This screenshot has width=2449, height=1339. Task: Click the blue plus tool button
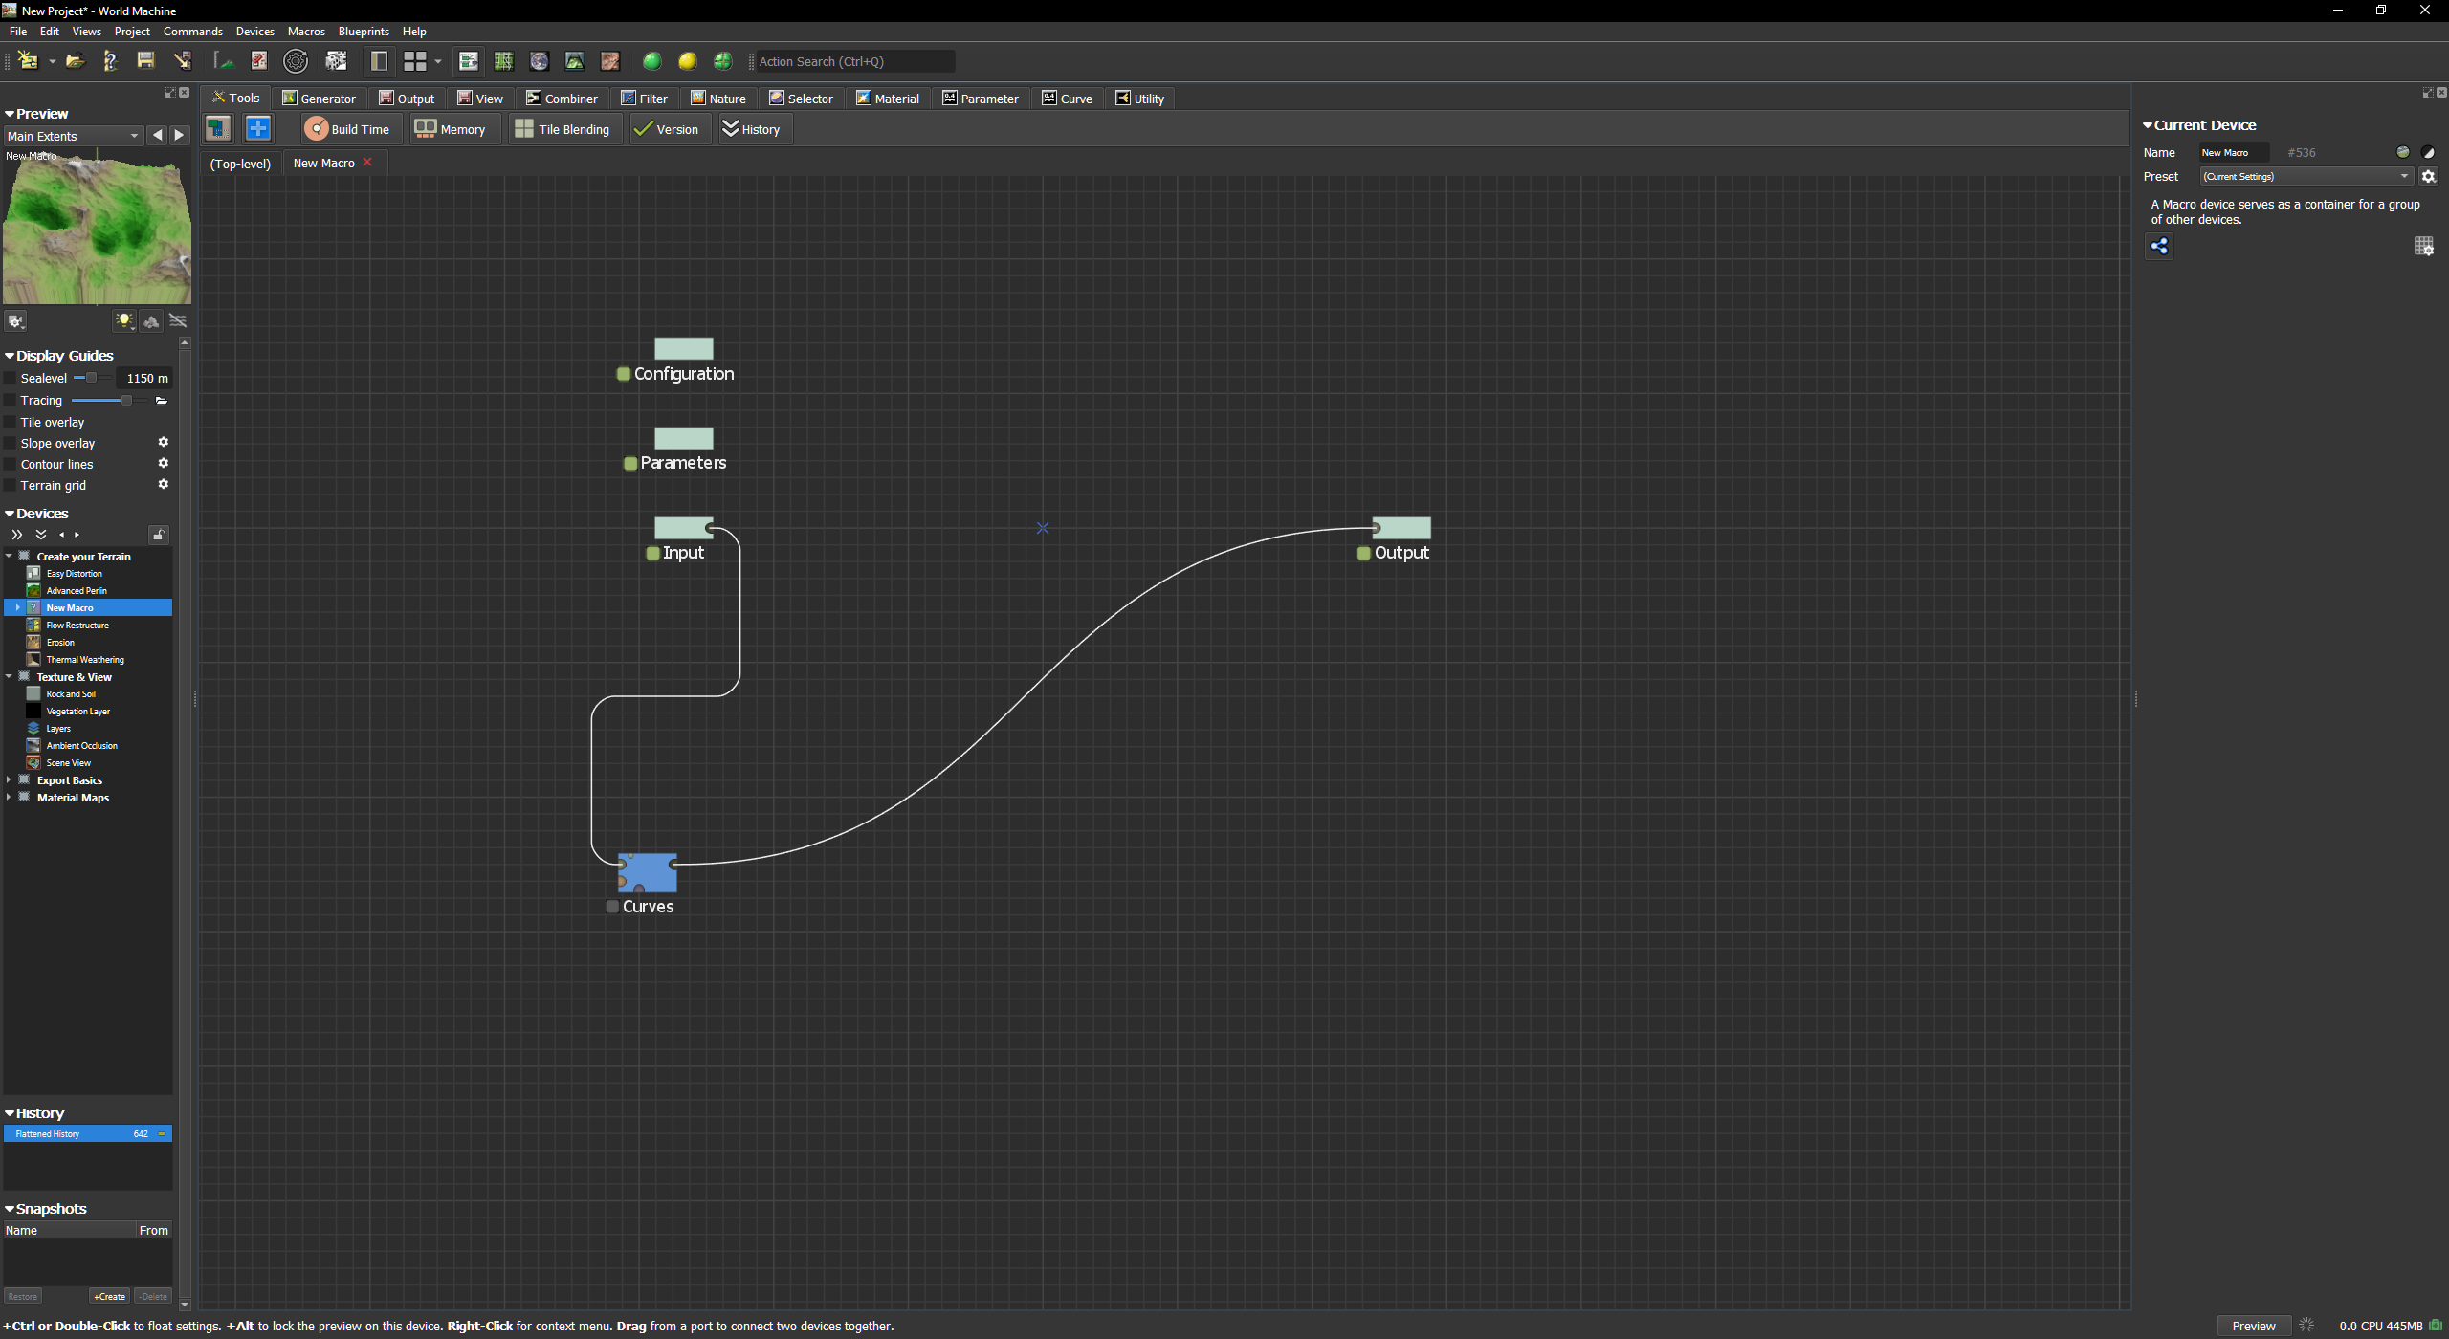(258, 128)
